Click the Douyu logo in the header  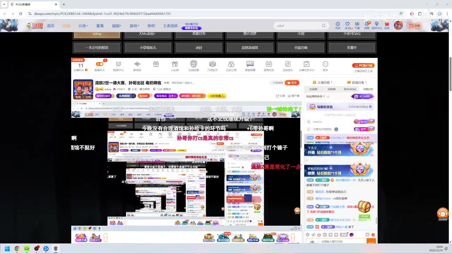tap(35, 25)
